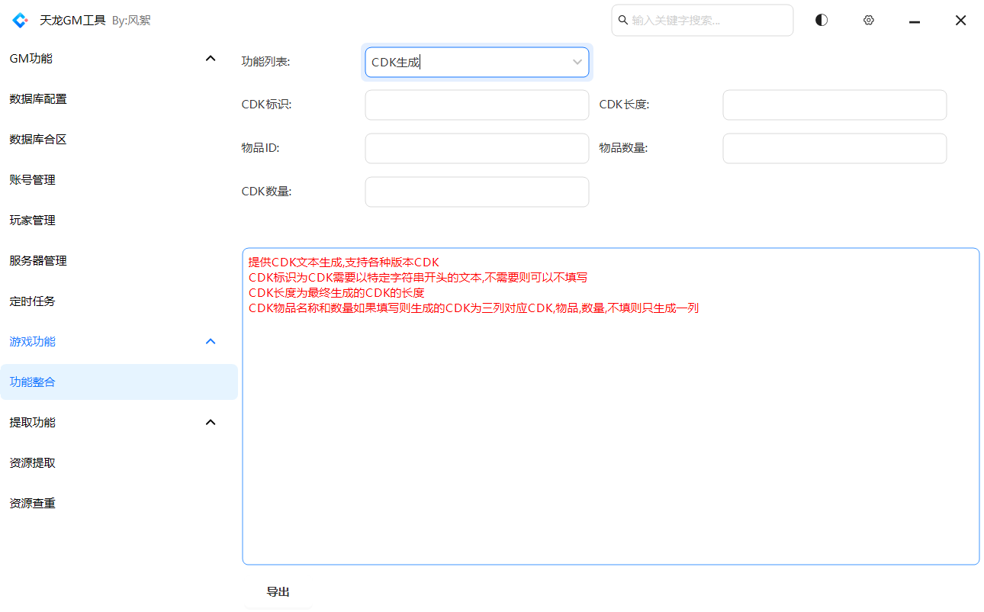Open 数据库配置 in the sidebar
The image size is (984, 612).
38,99
